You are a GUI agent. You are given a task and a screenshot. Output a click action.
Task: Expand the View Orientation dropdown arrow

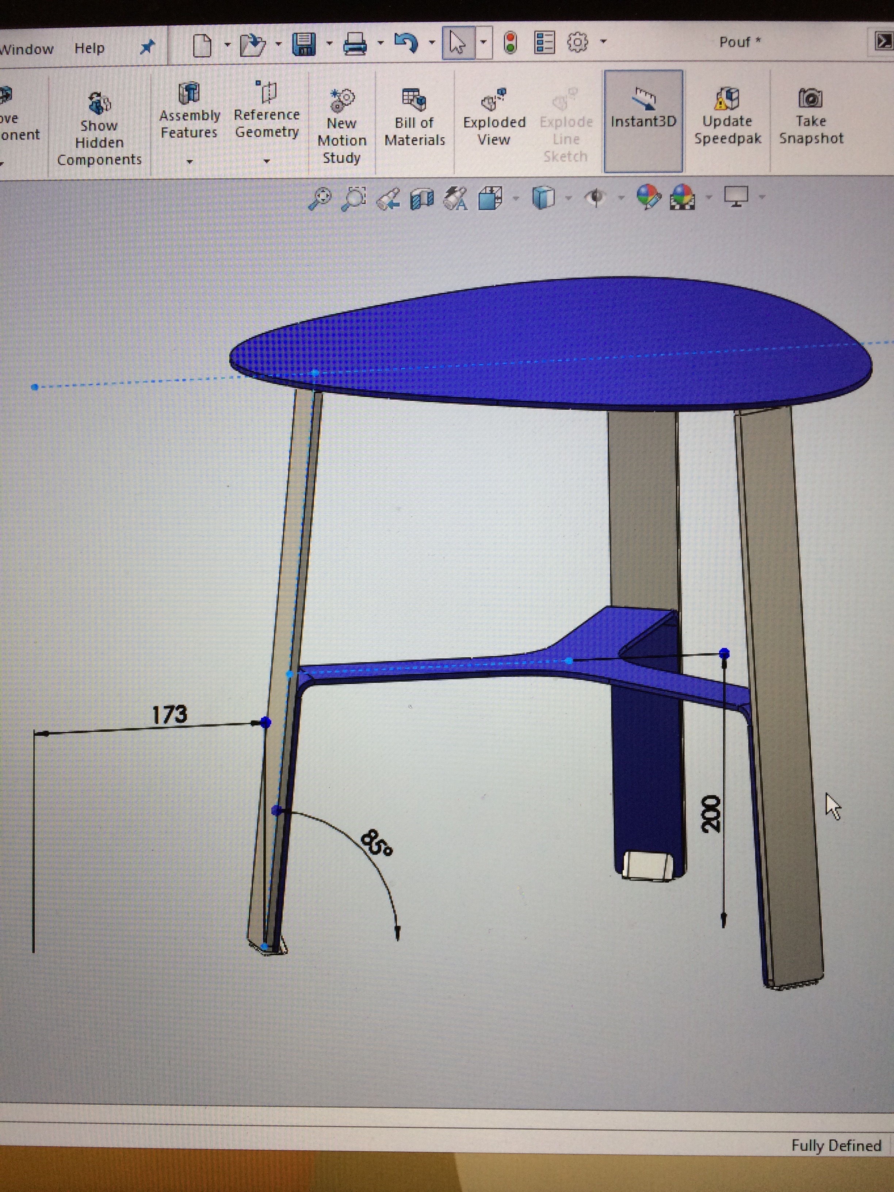[516, 198]
